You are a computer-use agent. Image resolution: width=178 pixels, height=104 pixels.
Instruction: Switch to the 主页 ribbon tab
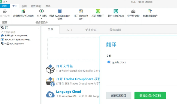[x=15, y=6]
